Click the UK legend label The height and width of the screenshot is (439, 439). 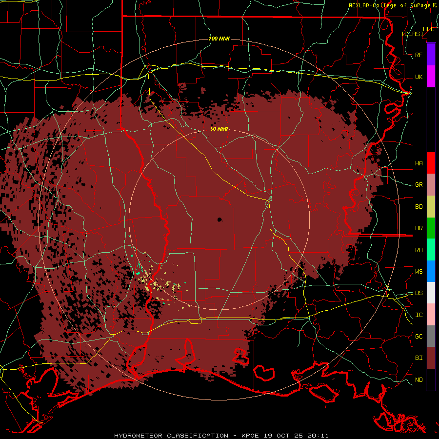[x=419, y=77]
